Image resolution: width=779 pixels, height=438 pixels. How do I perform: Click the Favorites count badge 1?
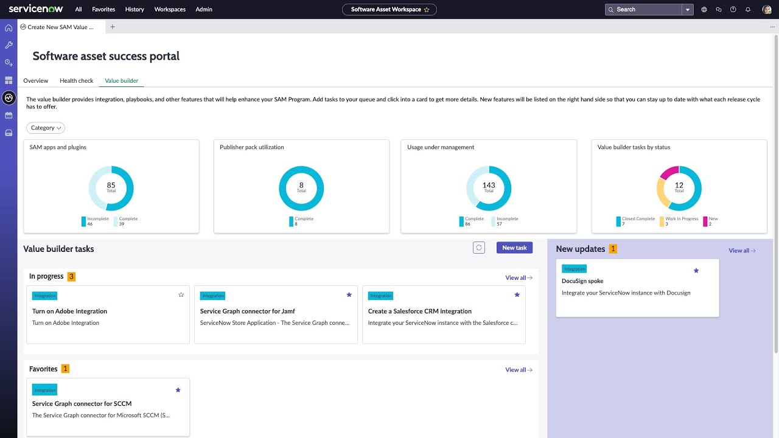point(66,369)
